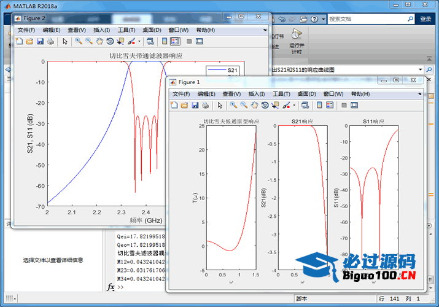Open 工具(T) menu in Figure 1
This screenshot has width=439, height=307.
[x=281, y=94]
